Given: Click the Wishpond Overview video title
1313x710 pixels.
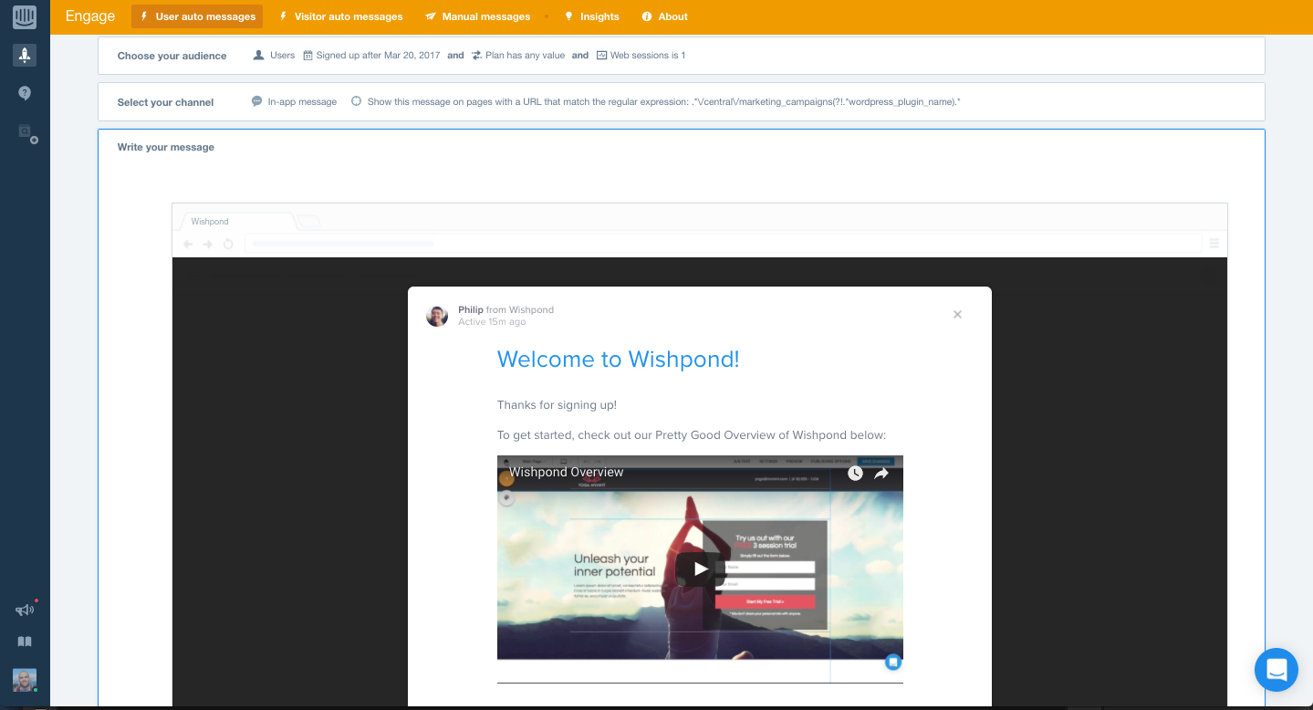Looking at the screenshot, I should (x=566, y=473).
